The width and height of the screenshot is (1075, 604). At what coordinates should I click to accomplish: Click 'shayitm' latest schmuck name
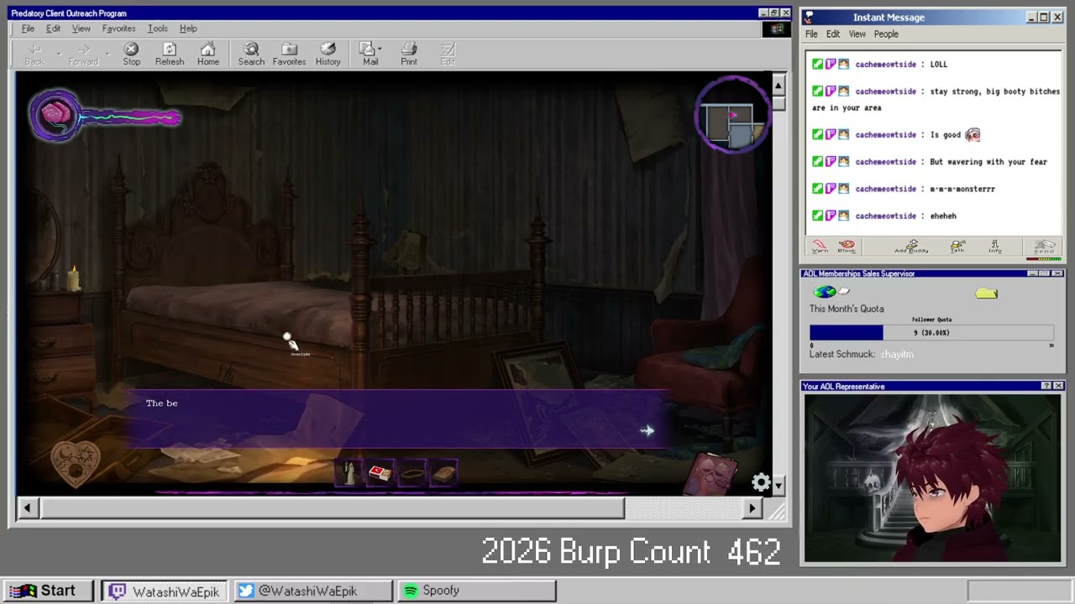point(897,354)
